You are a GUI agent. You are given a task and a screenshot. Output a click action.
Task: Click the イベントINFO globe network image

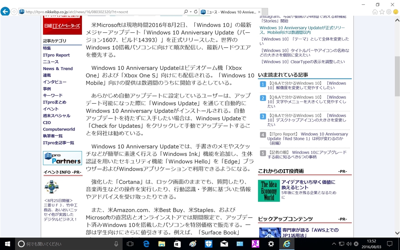click(52, 187)
